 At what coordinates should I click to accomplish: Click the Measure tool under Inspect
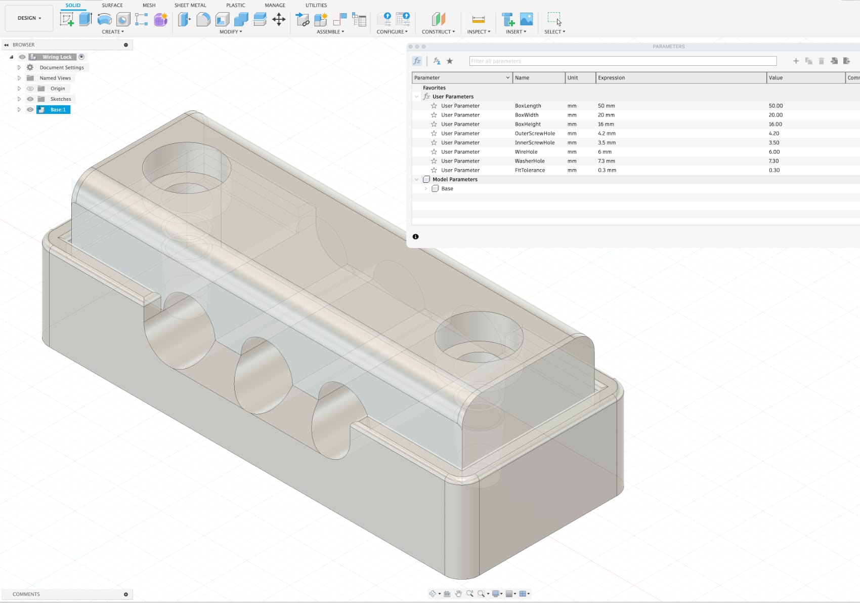(x=478, y=19)
